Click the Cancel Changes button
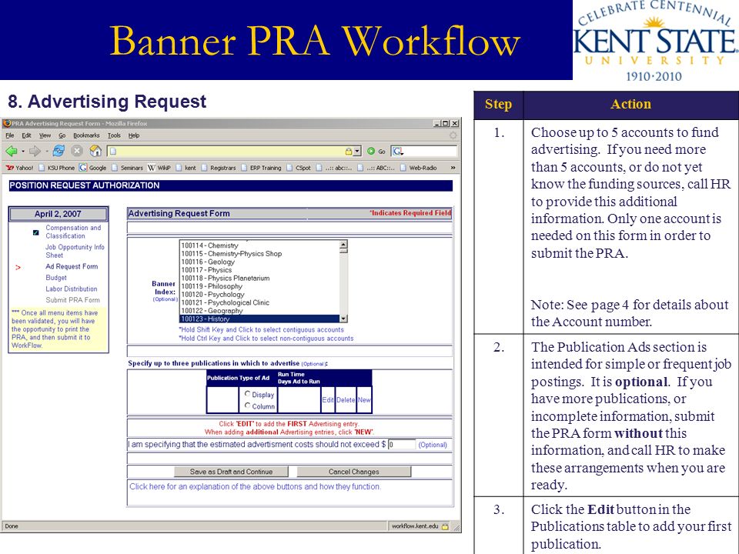Viewport: 739px width, 554px height. coord(353,472)
